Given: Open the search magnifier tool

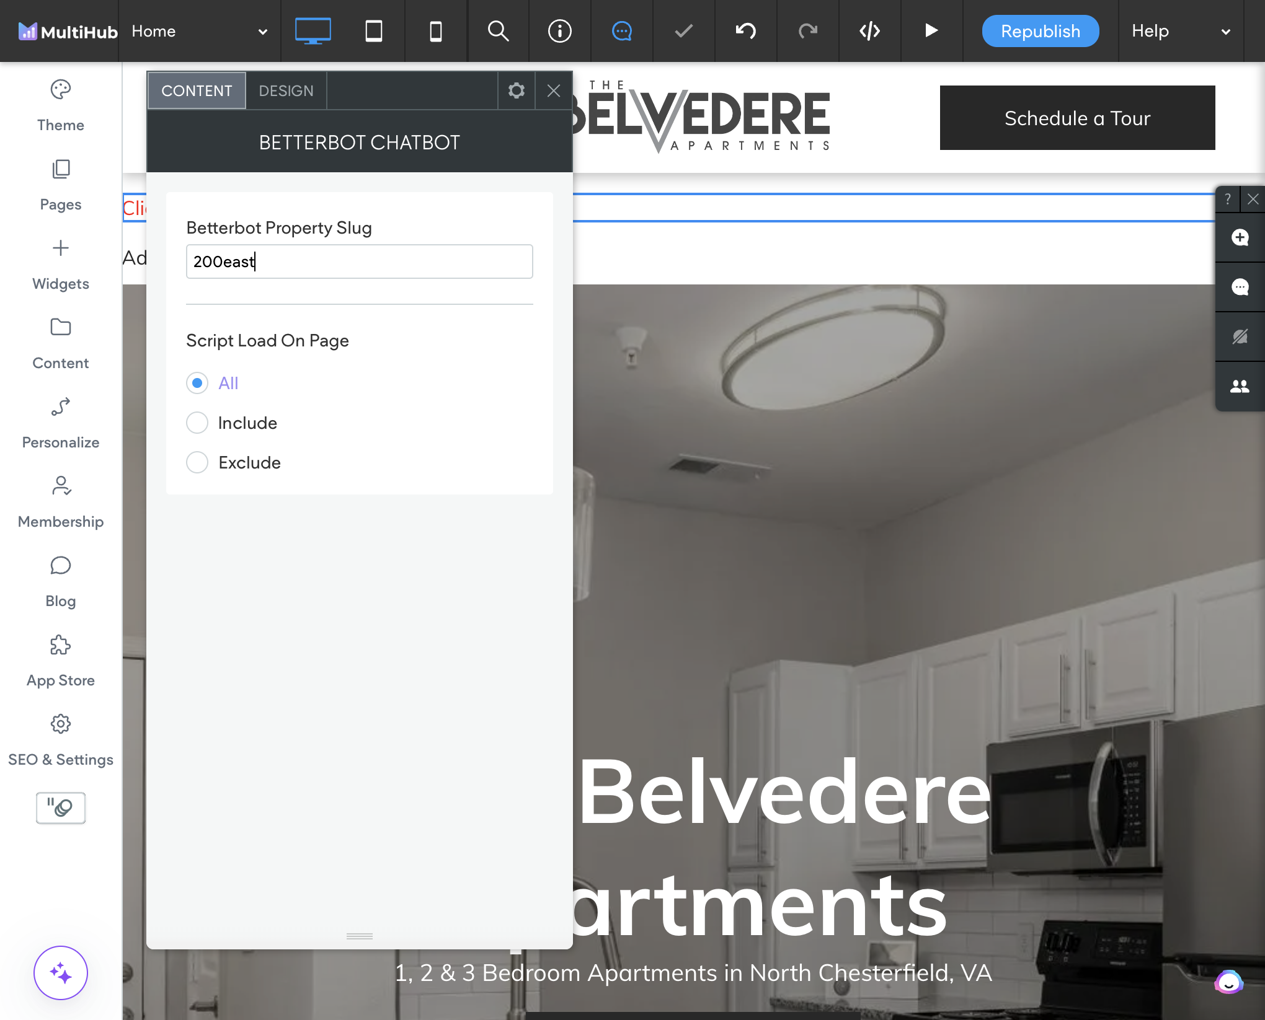Looking at the screenshot, I should click(498, 31).
